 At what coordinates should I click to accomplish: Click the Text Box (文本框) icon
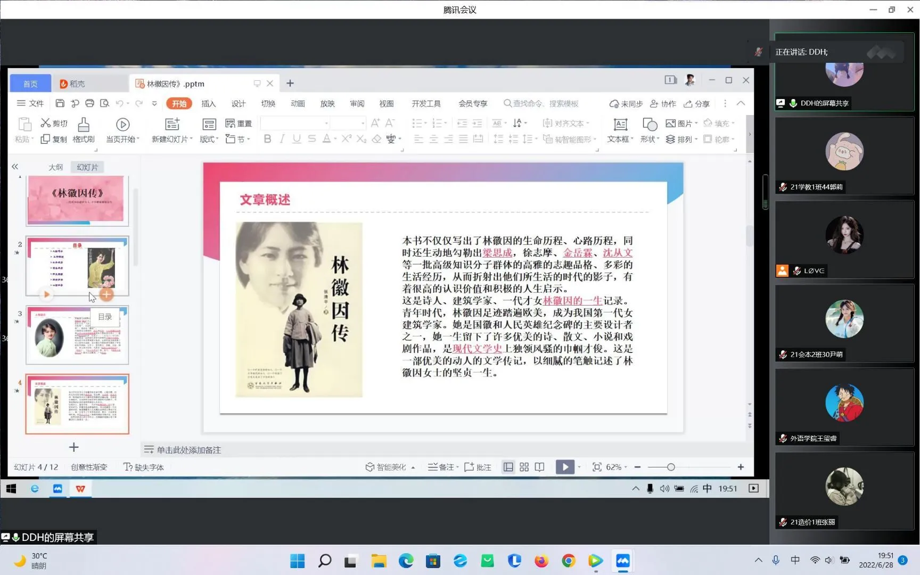pyautogui.click(x=620, y=125)
